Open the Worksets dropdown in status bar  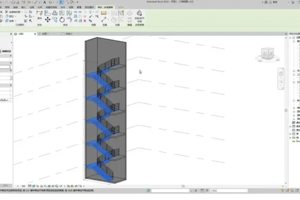188,190
